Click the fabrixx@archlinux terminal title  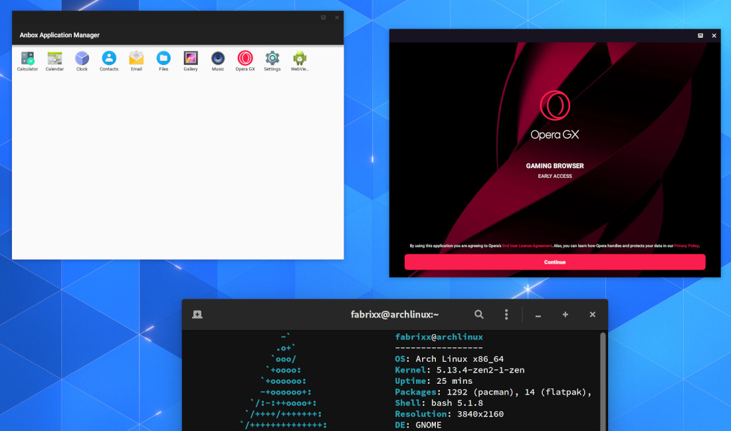(x=394, y=315)
